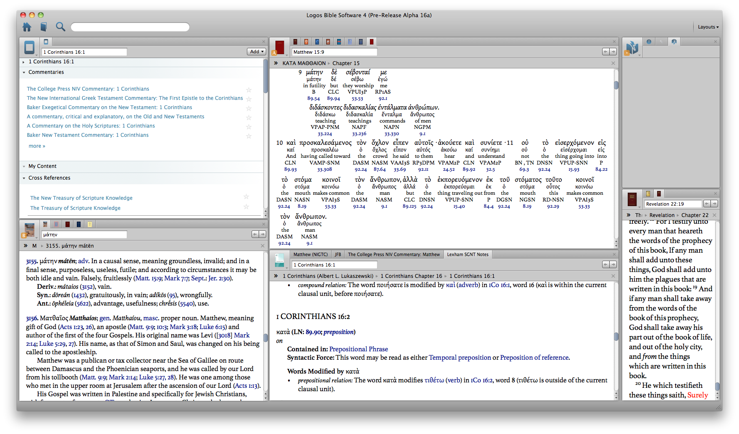Expand navigation chevrons in lexicon panel
Screen dimensions: 739x434
[26, 246]
